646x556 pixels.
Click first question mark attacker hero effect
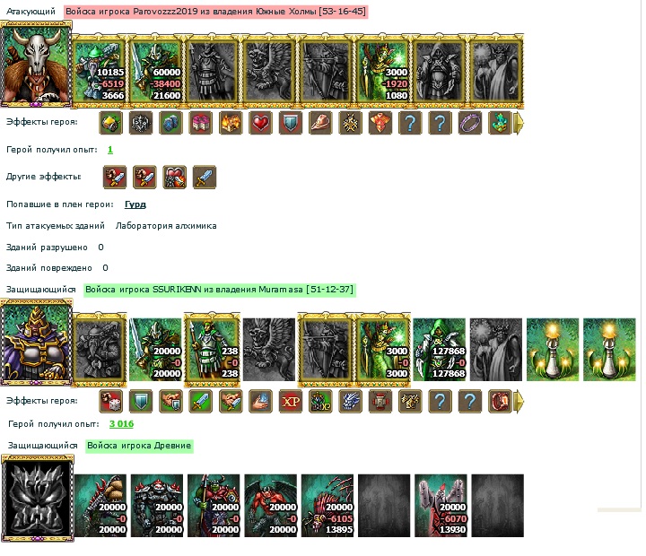(x=410, y=123)
